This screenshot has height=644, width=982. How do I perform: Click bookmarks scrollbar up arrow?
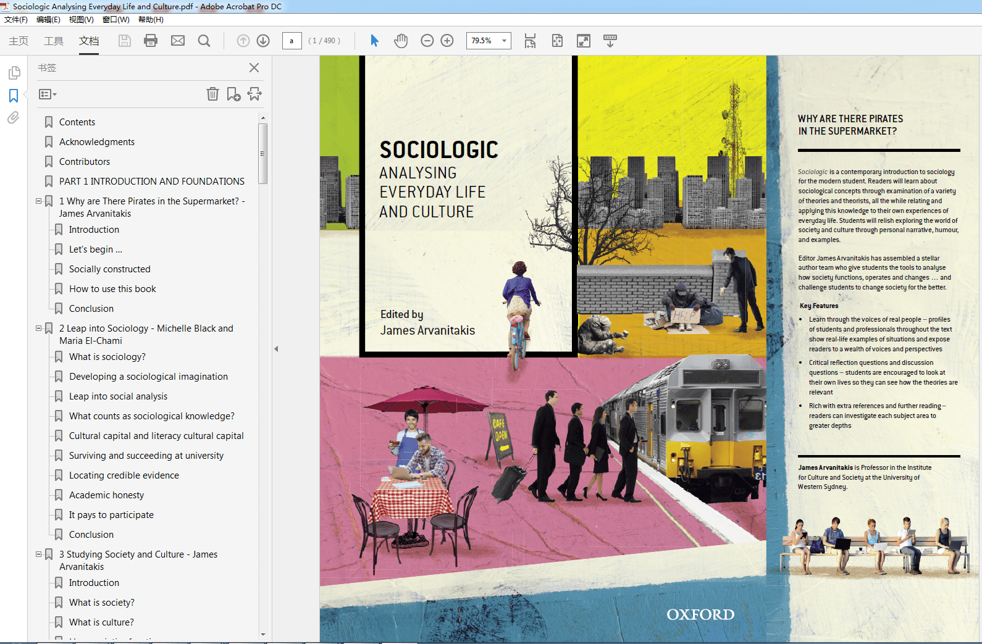(x=263, y=117)
